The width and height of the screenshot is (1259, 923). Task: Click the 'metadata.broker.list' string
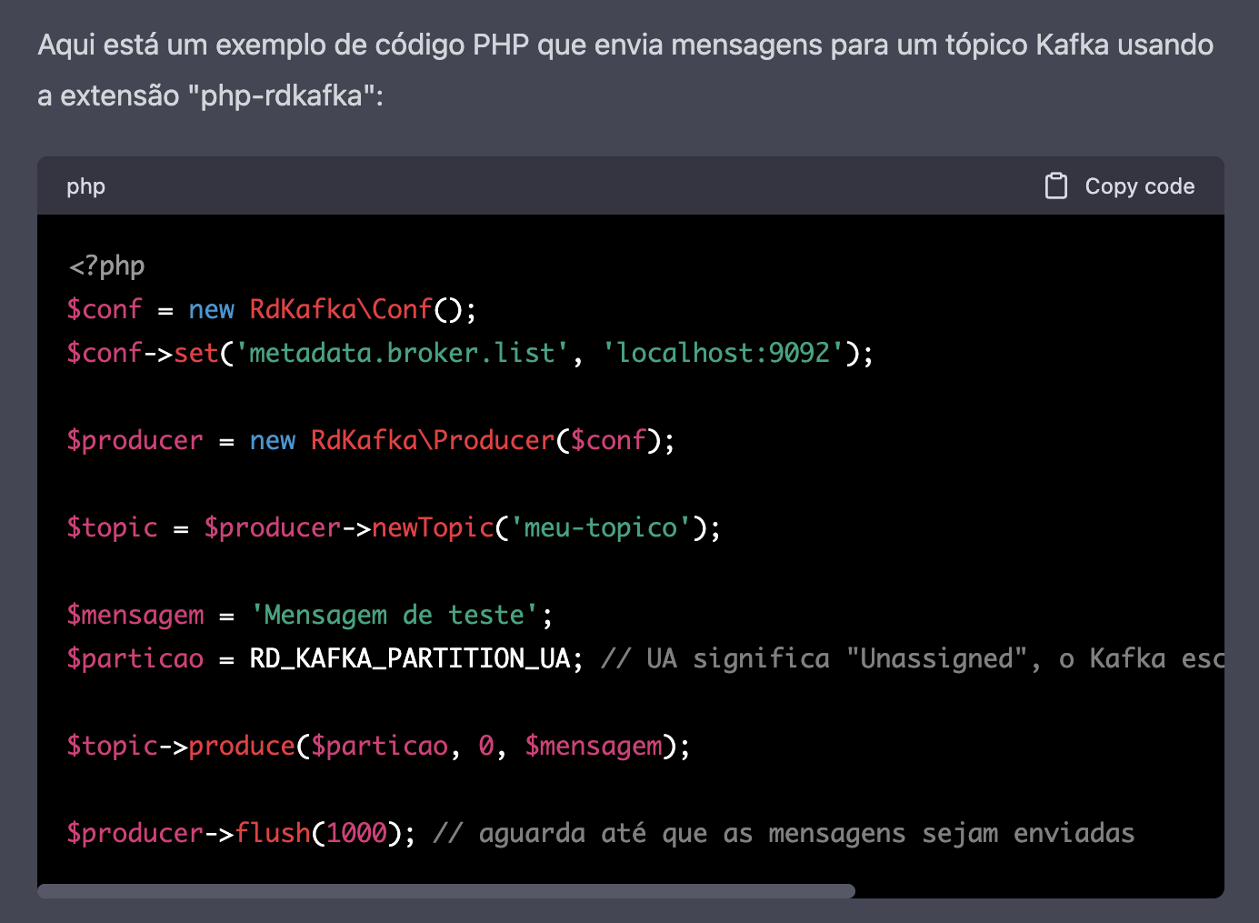coord(403,353)
